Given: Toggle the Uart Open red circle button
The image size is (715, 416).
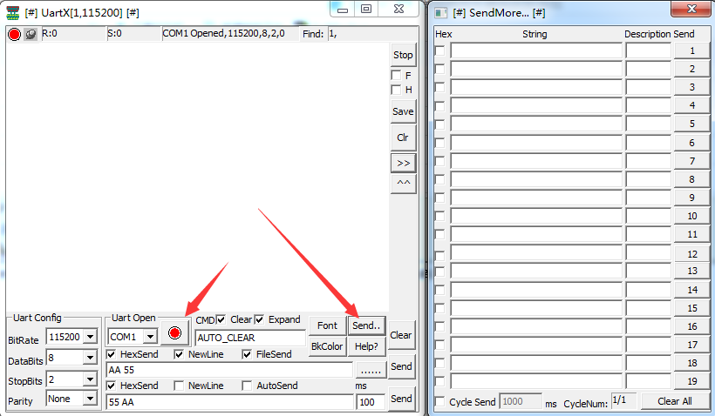Looking at the screenshot, I should (174, 332).
